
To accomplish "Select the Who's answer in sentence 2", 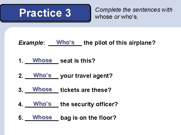I will point(42,76).
